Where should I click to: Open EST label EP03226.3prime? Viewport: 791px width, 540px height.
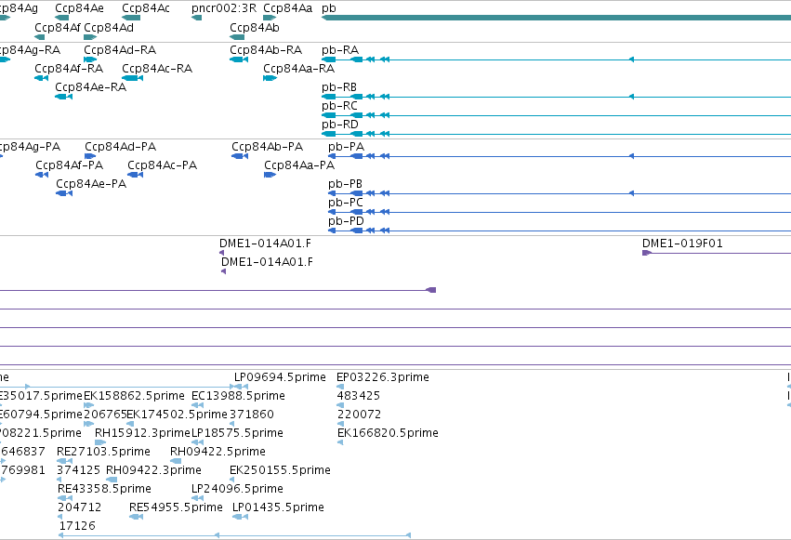click(x=382, y=377)
